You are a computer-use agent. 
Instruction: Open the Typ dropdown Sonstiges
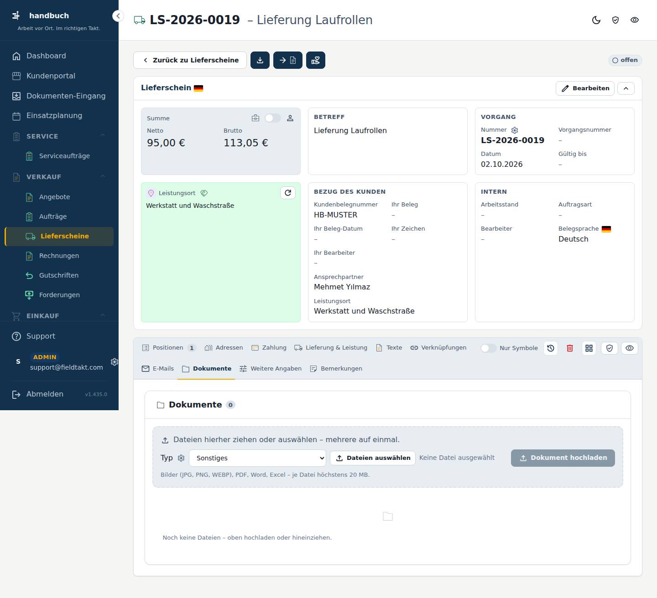(x=258, y=458)
